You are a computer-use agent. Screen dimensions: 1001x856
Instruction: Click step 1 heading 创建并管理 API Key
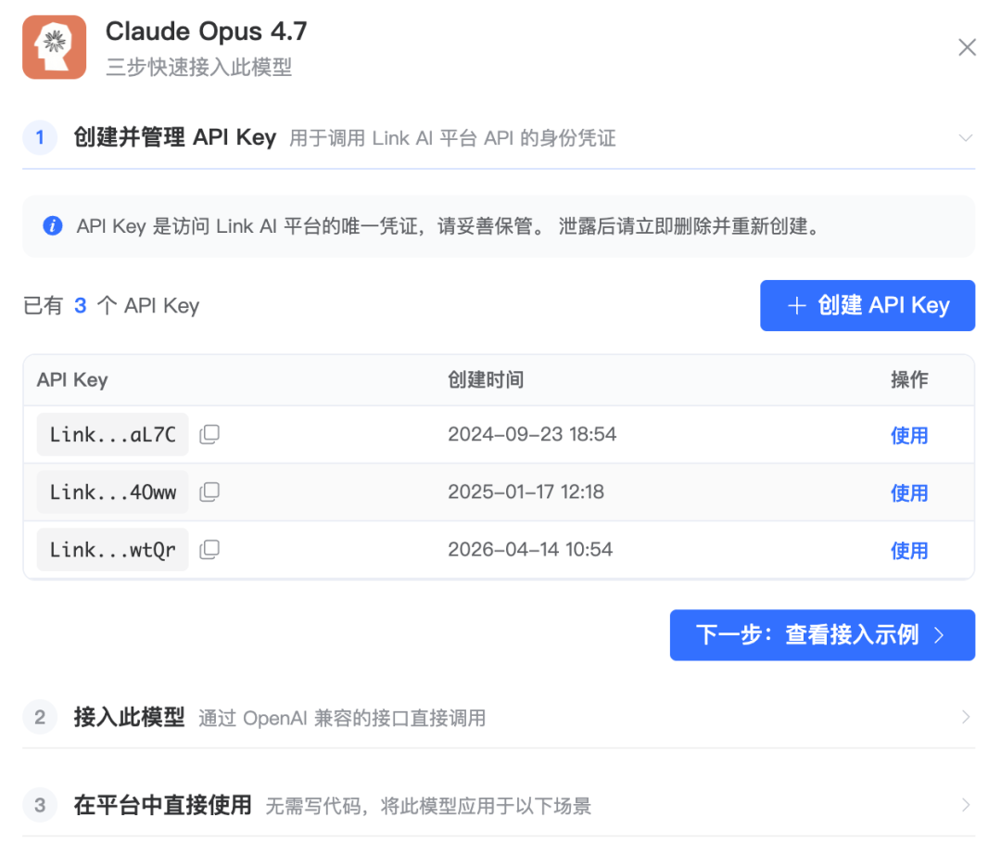[x=175, y=137]
